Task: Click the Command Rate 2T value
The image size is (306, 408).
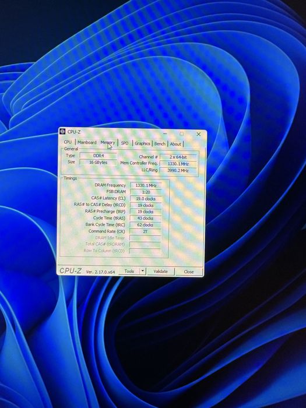Action: (x=145, y=231)
